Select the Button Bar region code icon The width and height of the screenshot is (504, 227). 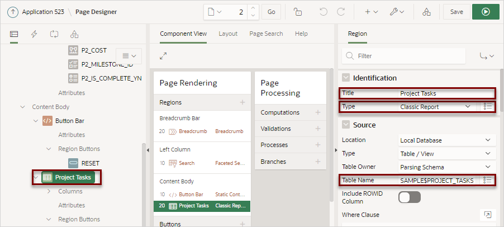coord(47,121)
